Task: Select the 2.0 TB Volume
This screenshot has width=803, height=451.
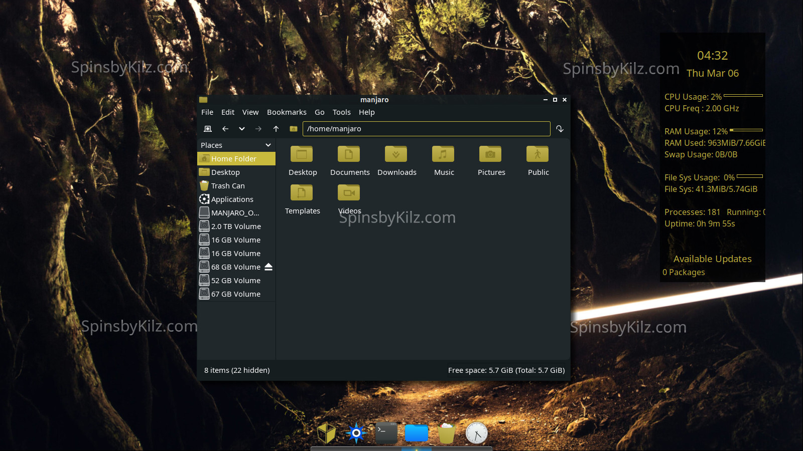Action: tap(236, 227)
